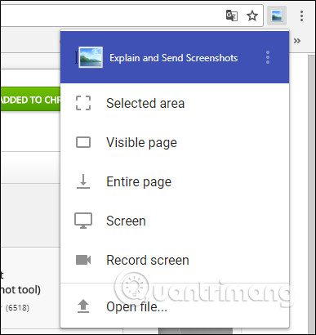Click the upload arrow Open file icon
This screenshot has width=316, height=335.
83,306
